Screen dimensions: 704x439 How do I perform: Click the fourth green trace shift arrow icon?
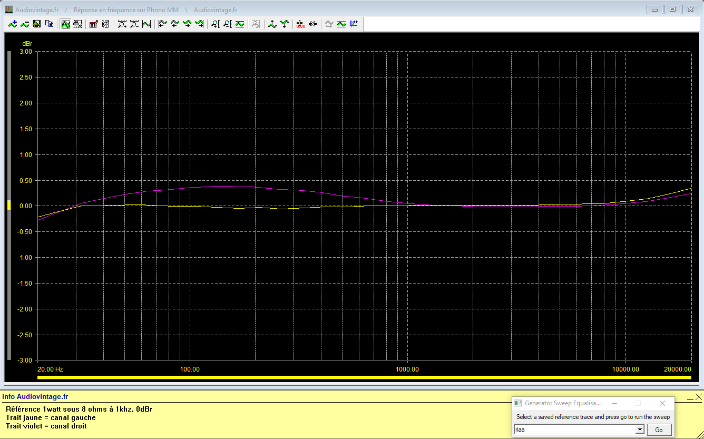[199, 24]
